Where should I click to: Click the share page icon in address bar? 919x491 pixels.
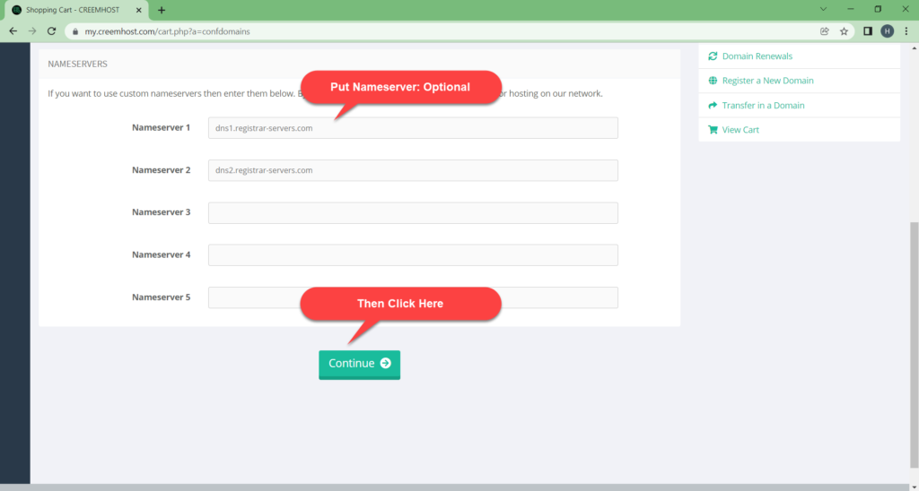click(x=825, y=31)
